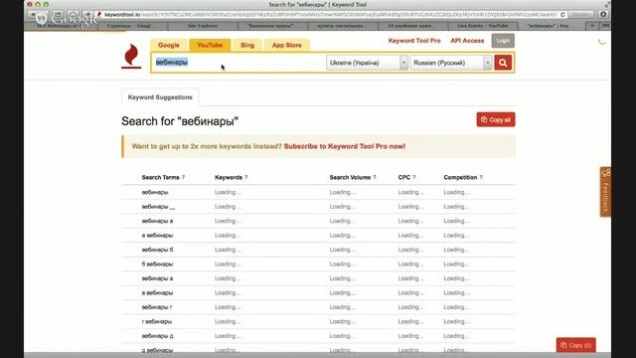Click the CPC column header text
This screenshot has height=358, width=636.
tap(404, 177)
